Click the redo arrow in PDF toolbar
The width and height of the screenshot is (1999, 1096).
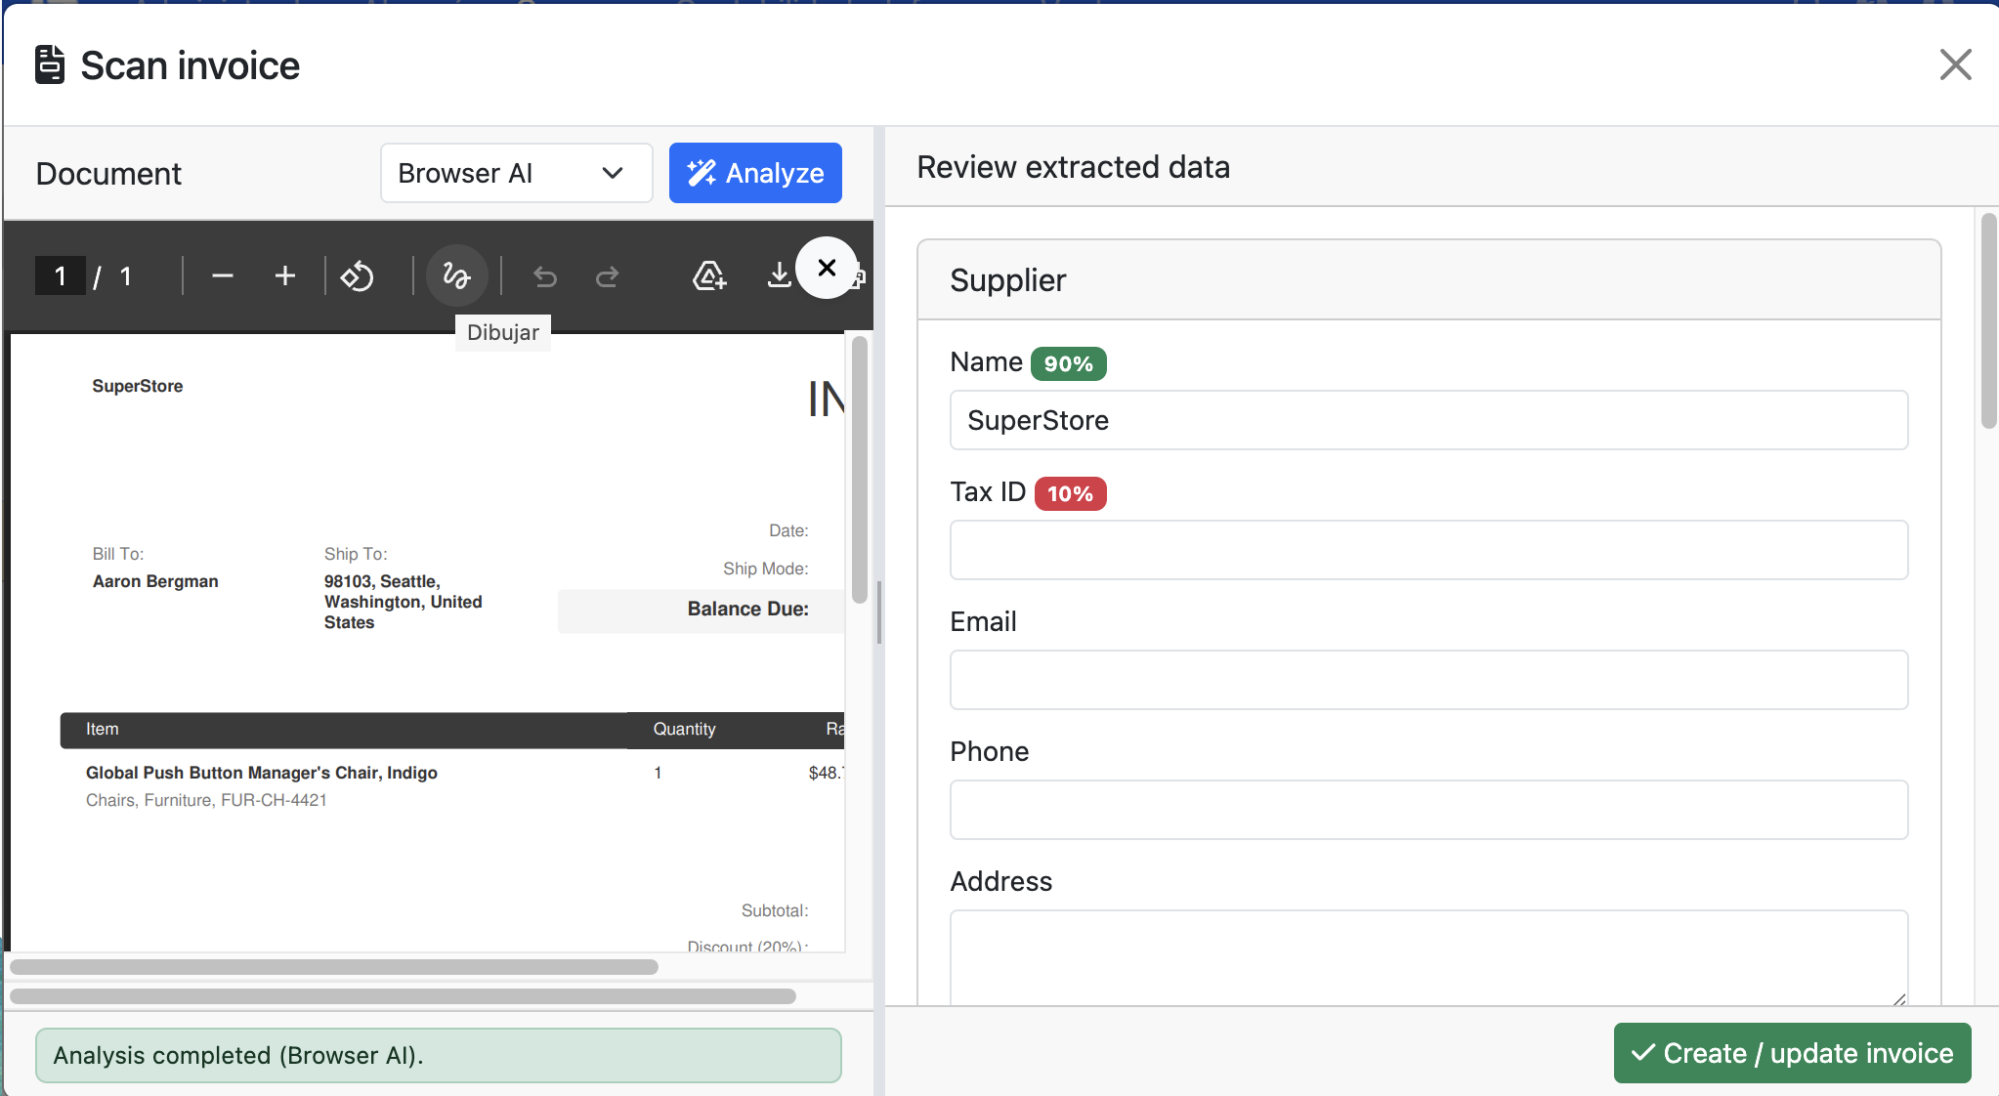tap(608, 277)
